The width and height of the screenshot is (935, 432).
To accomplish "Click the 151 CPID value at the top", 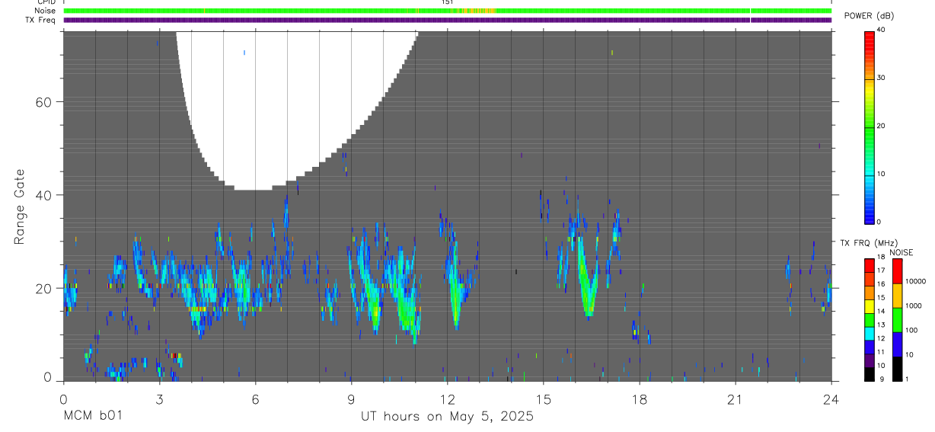I will (x=447, y=2).
